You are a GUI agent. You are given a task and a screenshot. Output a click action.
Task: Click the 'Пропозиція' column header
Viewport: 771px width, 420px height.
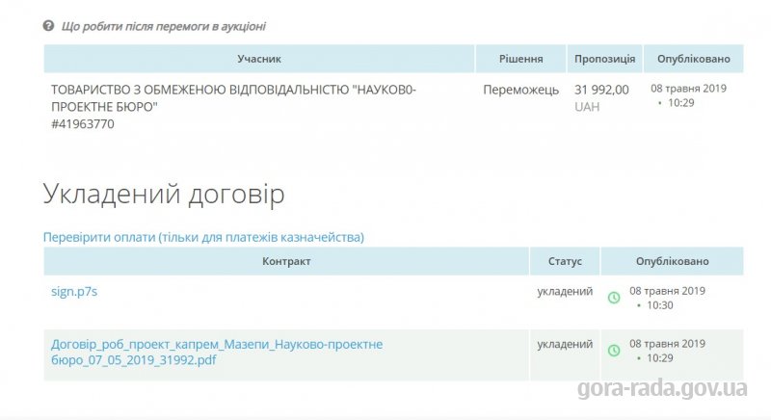(605, 59)
